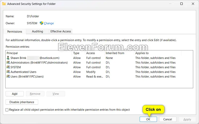Click the 'Read & exe...' access value
The image size is (199, 124).
coord(95,77)
